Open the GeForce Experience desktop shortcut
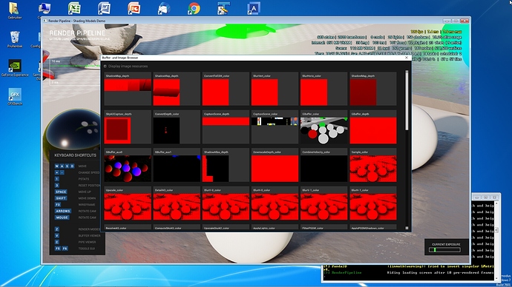Screen dimensions: 512x287 tap(15, 68)
